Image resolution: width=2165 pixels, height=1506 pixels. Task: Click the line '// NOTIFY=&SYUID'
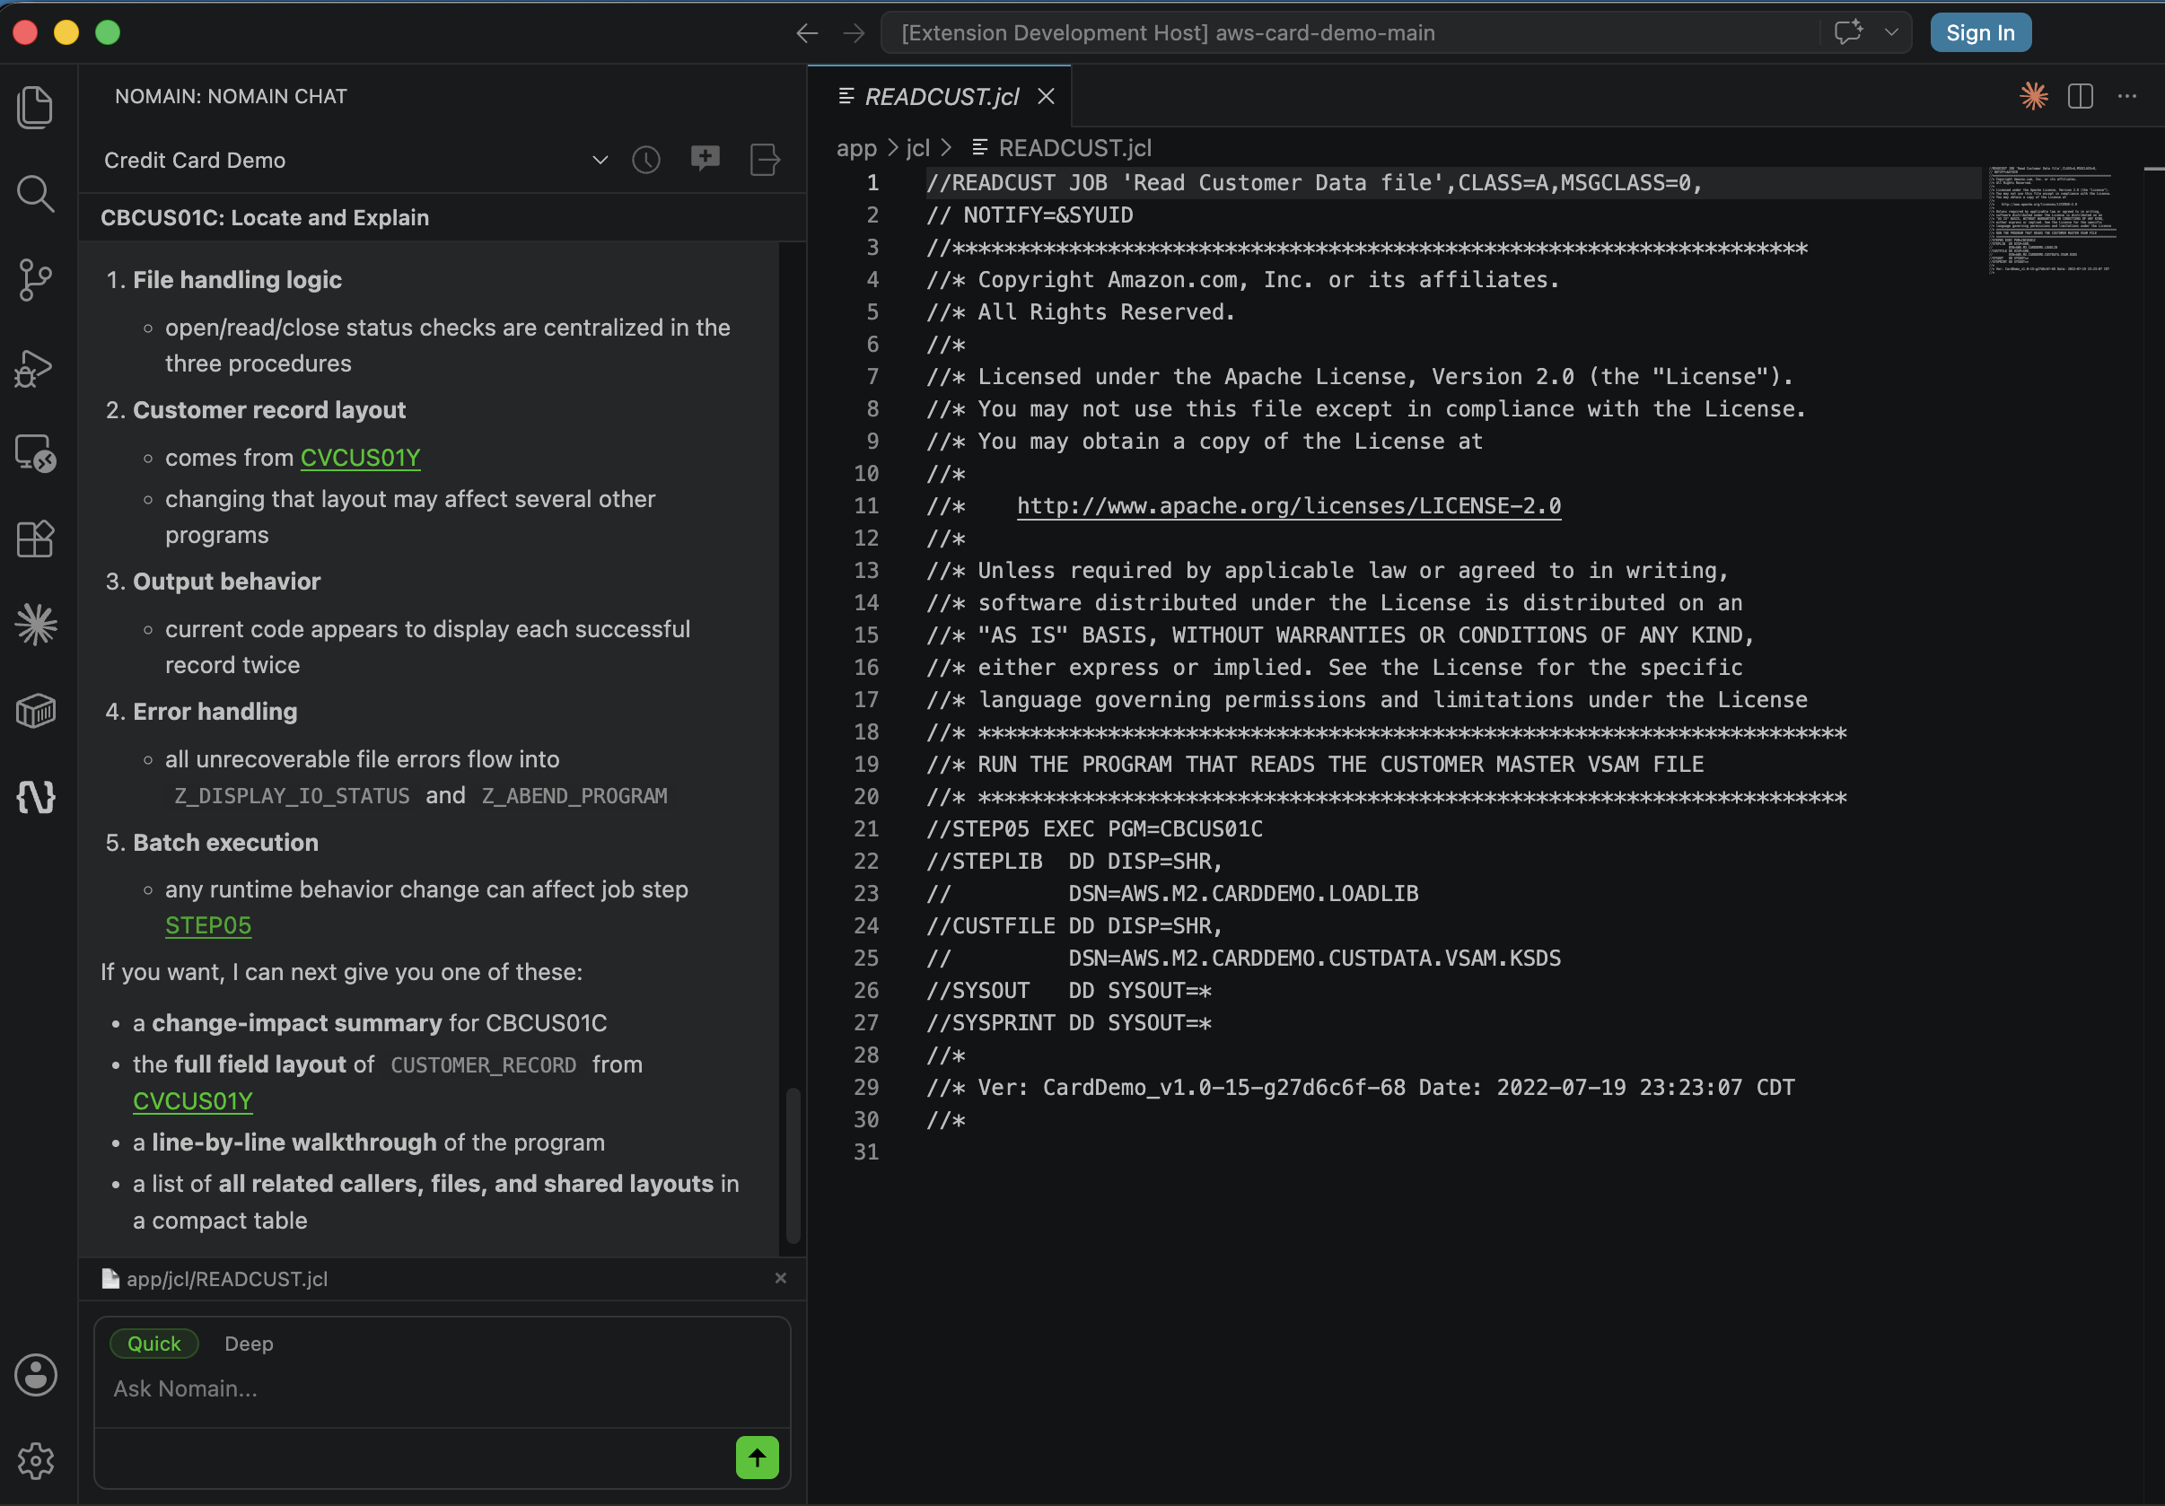pyautogui.click(x=1030, y=215)
